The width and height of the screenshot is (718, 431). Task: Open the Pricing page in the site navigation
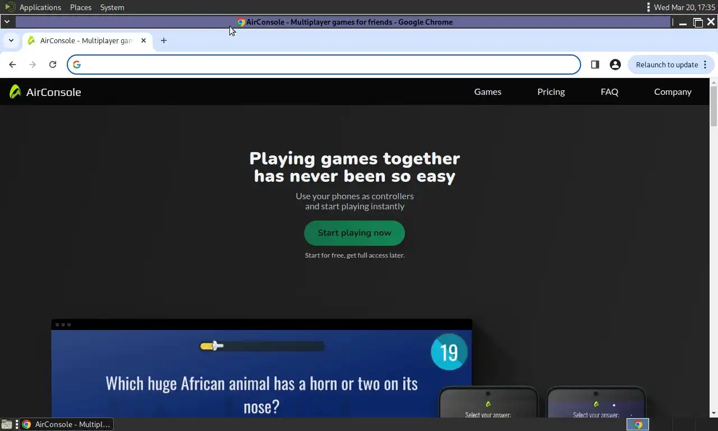point(551,92)
